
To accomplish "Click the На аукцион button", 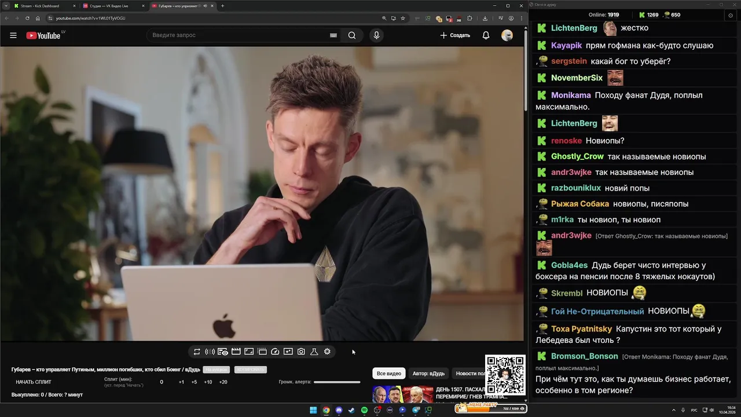I will click(216, 370).
